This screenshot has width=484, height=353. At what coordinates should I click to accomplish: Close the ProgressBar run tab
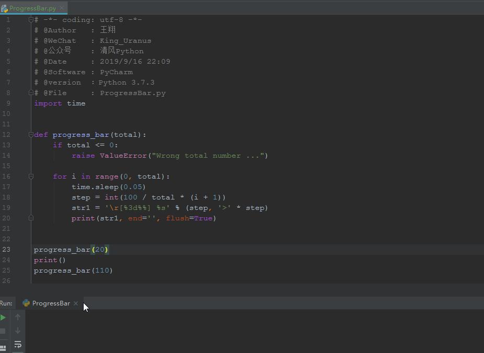click(76, 303)
